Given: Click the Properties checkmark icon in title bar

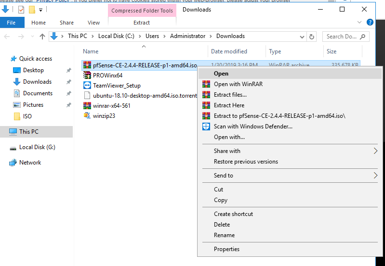Looking at the screenshot, I should click(21, 10).
